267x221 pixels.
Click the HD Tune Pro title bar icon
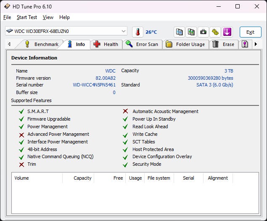[7, 6]
